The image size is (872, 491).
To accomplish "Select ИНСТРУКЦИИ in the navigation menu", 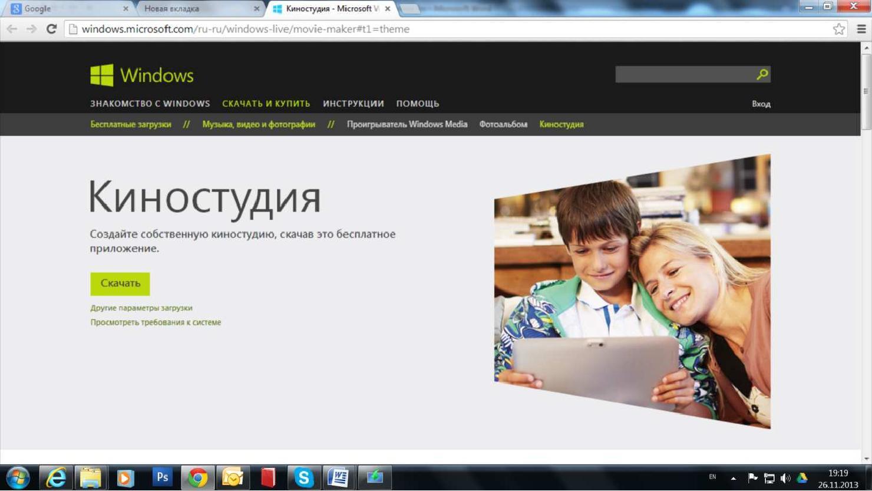I will [x=354, y=103].
